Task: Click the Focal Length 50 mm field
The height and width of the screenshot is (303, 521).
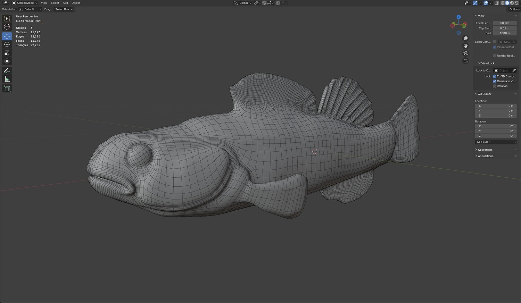Action: coord(505,23)
